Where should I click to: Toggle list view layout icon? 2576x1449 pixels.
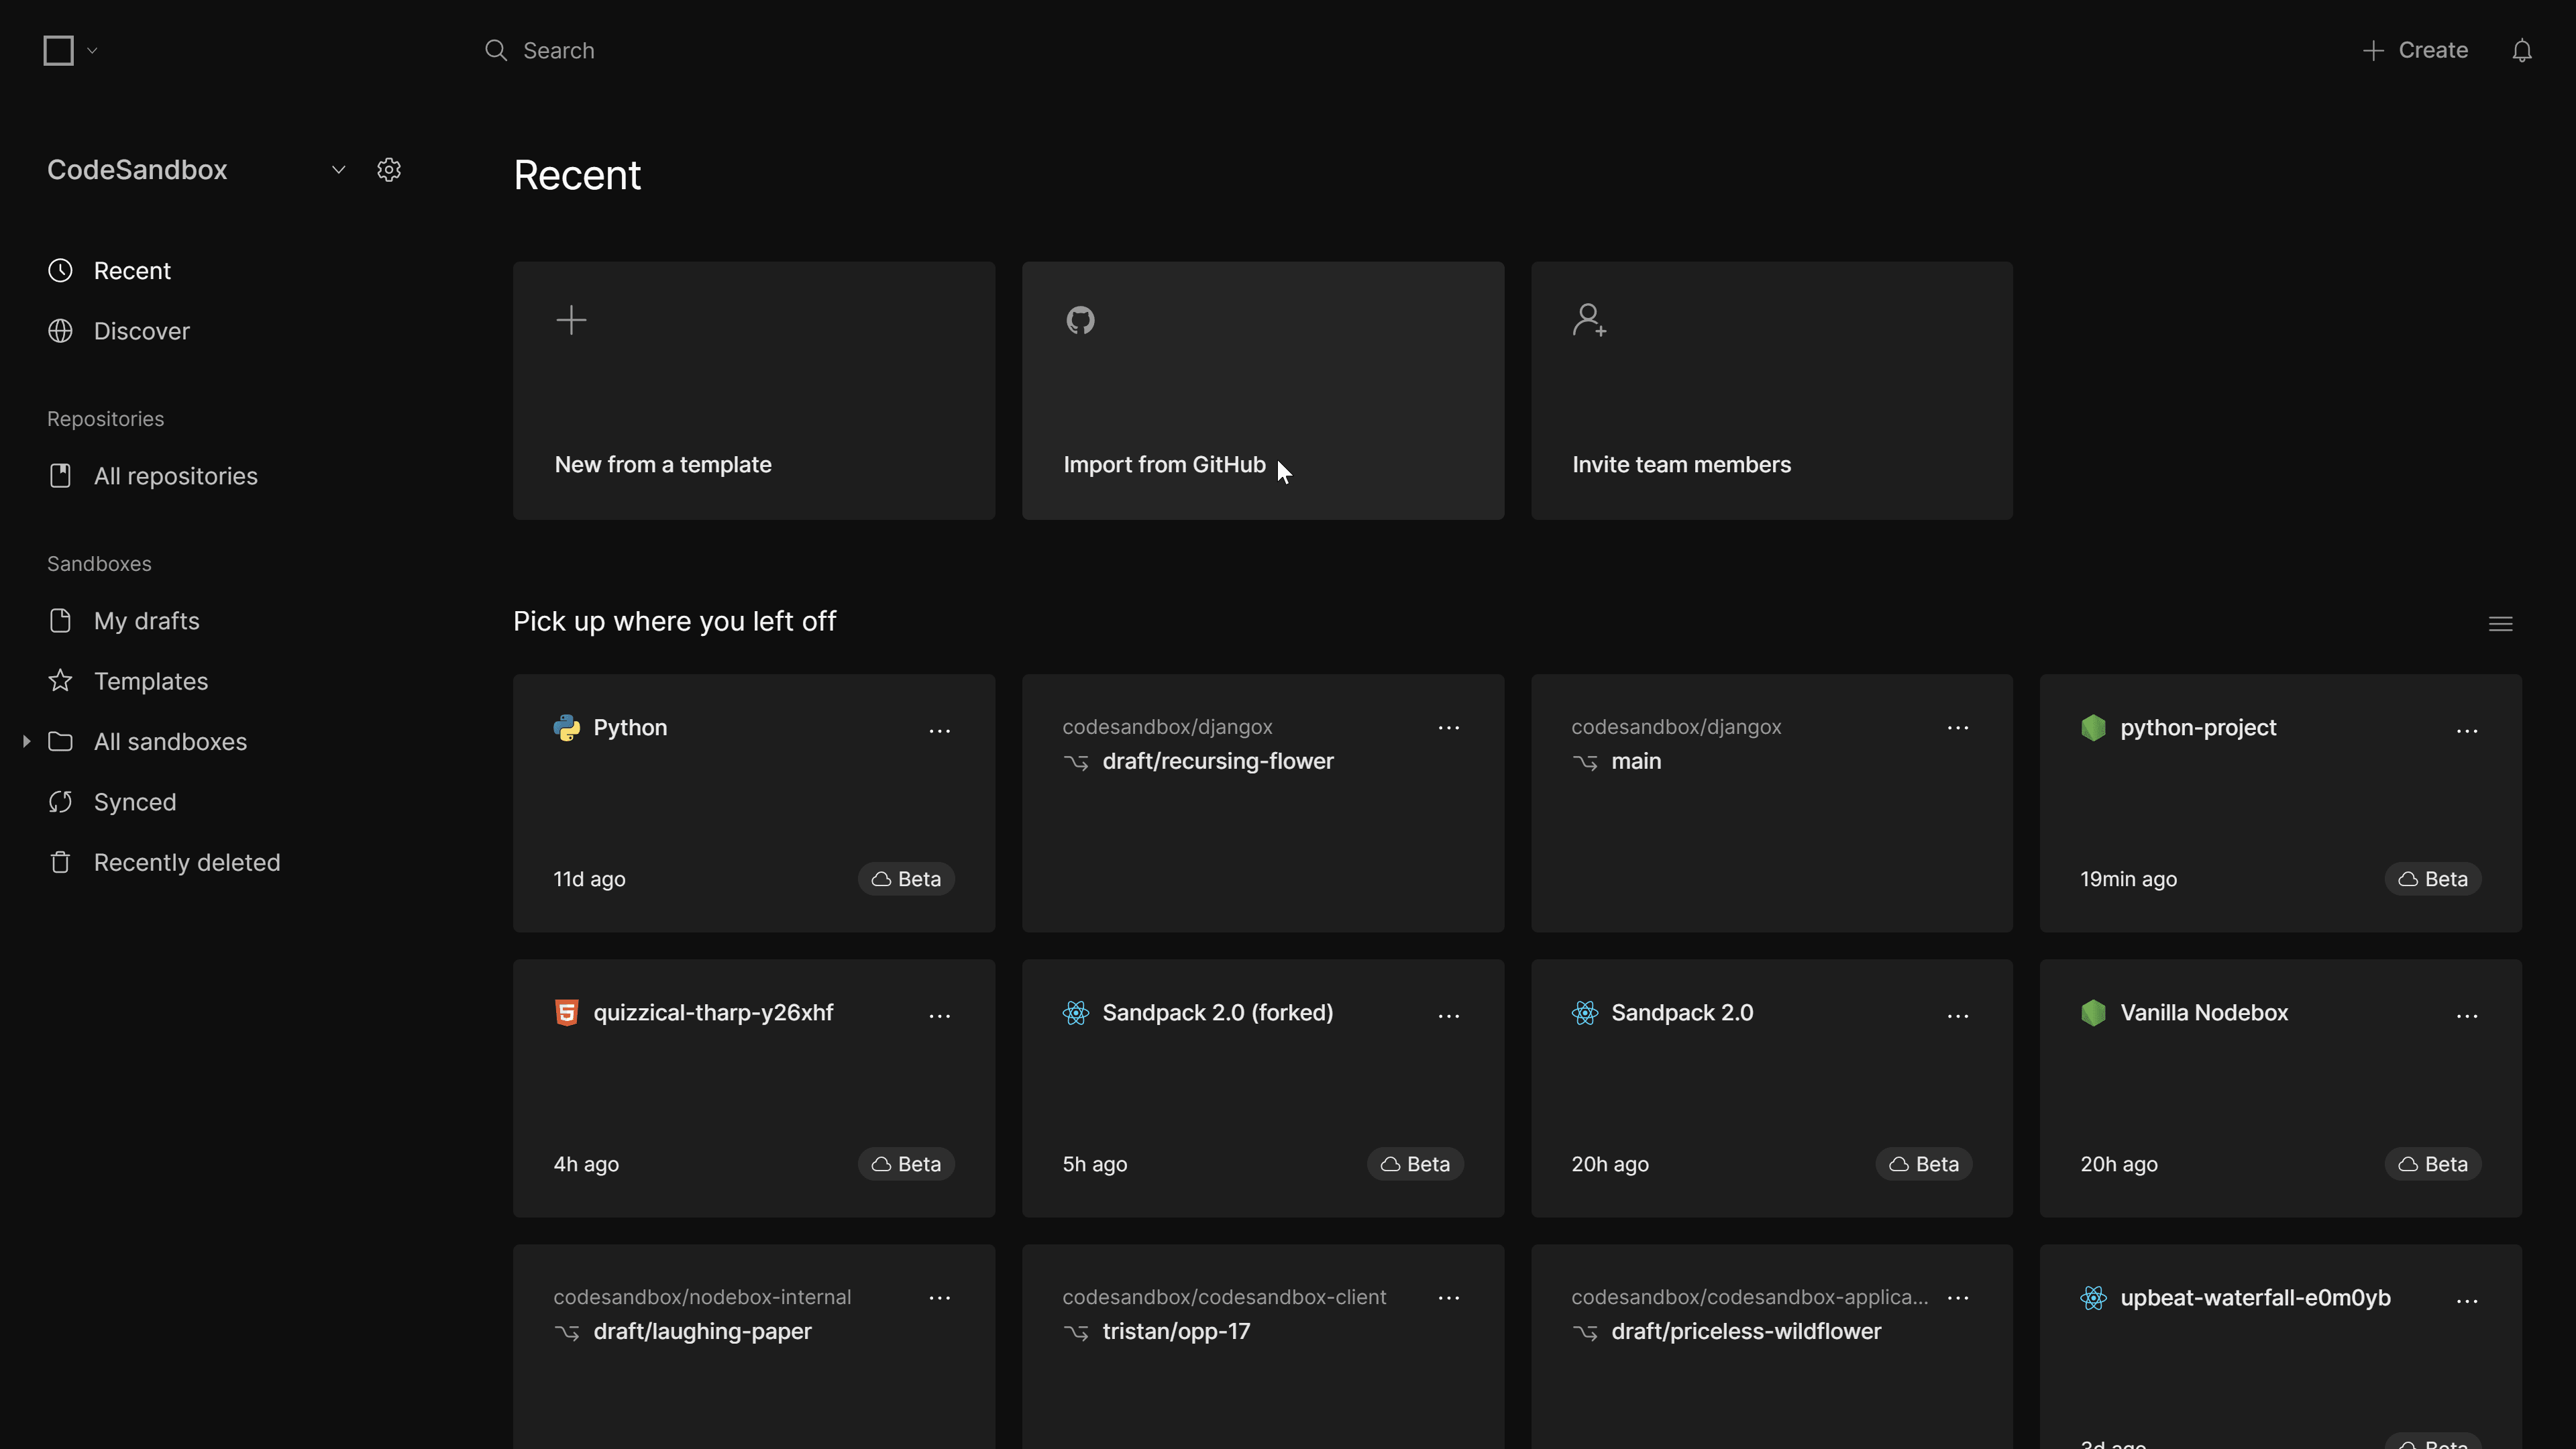pyautogui.click(x=2500, y=624)
